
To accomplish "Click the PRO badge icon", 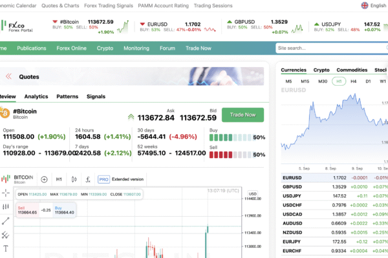I will coord(103,179).
